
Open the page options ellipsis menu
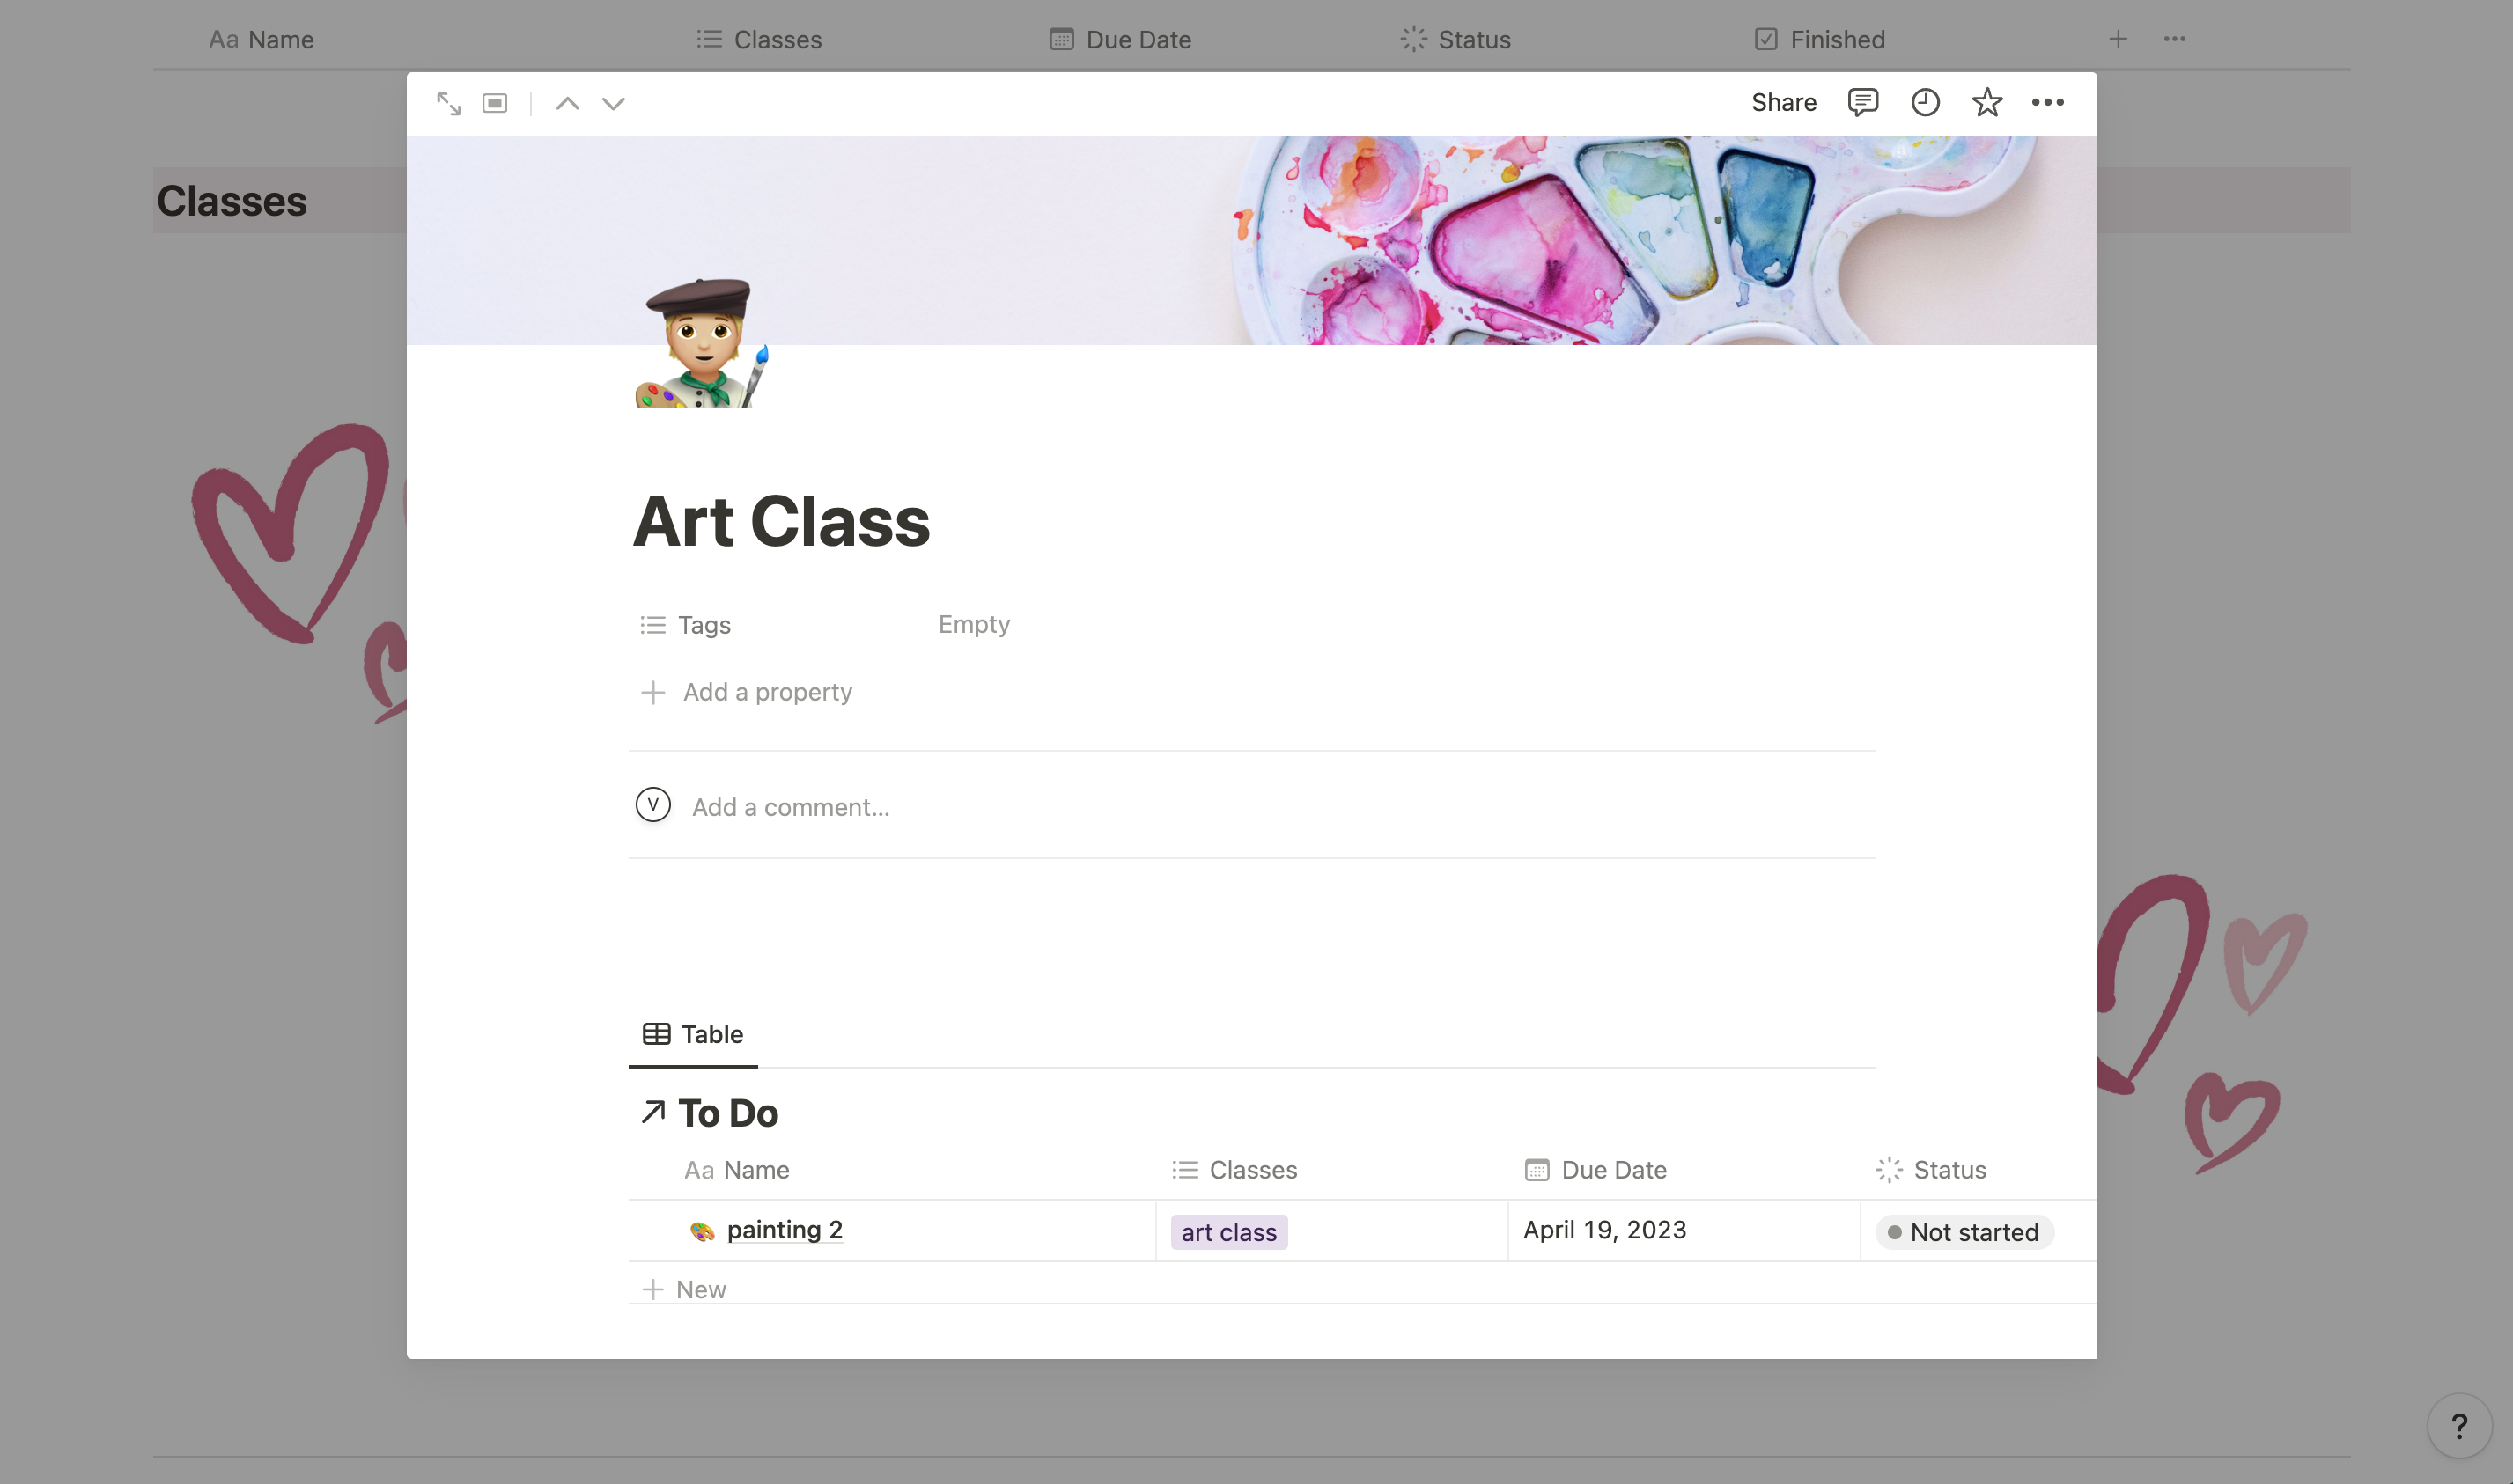tap(2048, 102)
